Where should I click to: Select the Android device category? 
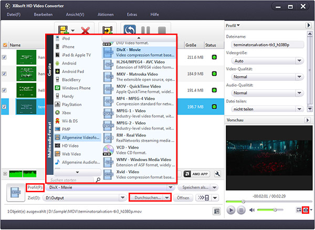point(78,63)
